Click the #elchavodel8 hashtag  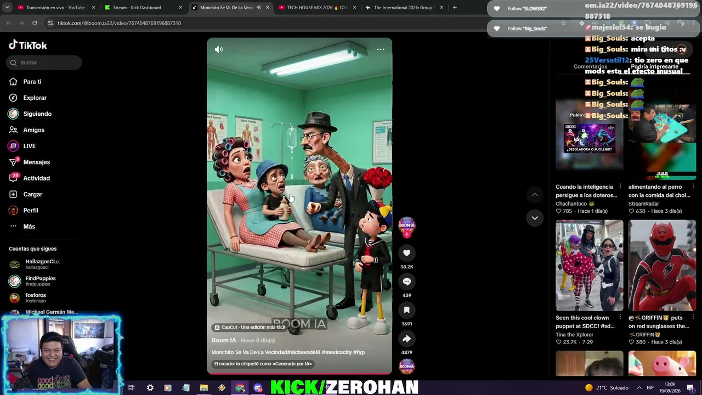coord(303,352)
